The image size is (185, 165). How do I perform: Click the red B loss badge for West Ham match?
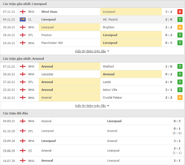[x=180, y=12]
